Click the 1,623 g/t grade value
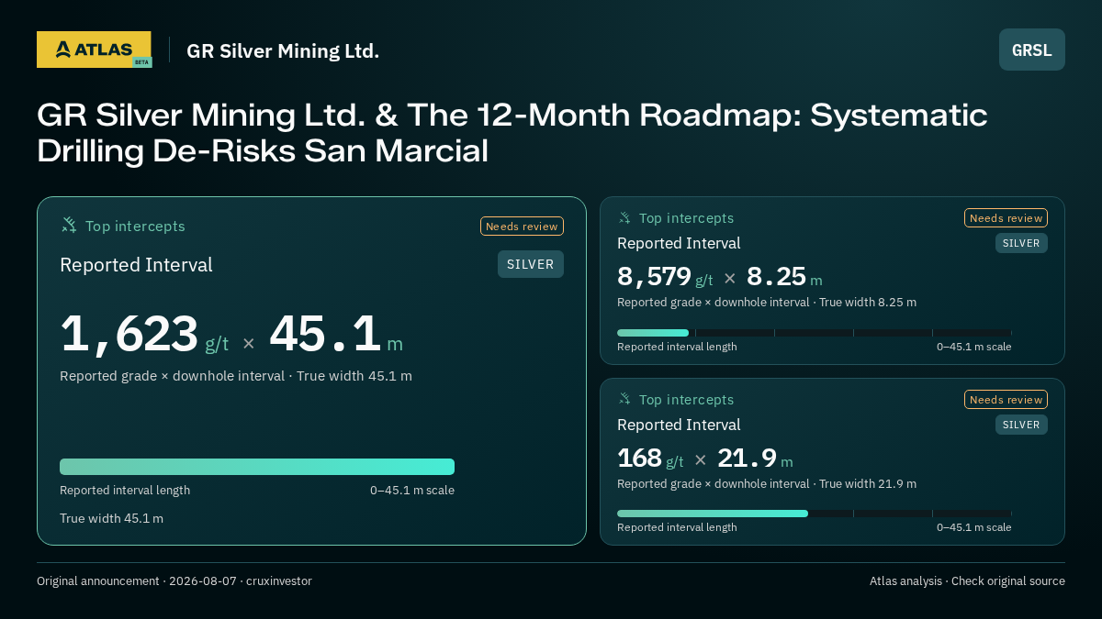This screenshot has width=1102, height=619. click(144, 335)
